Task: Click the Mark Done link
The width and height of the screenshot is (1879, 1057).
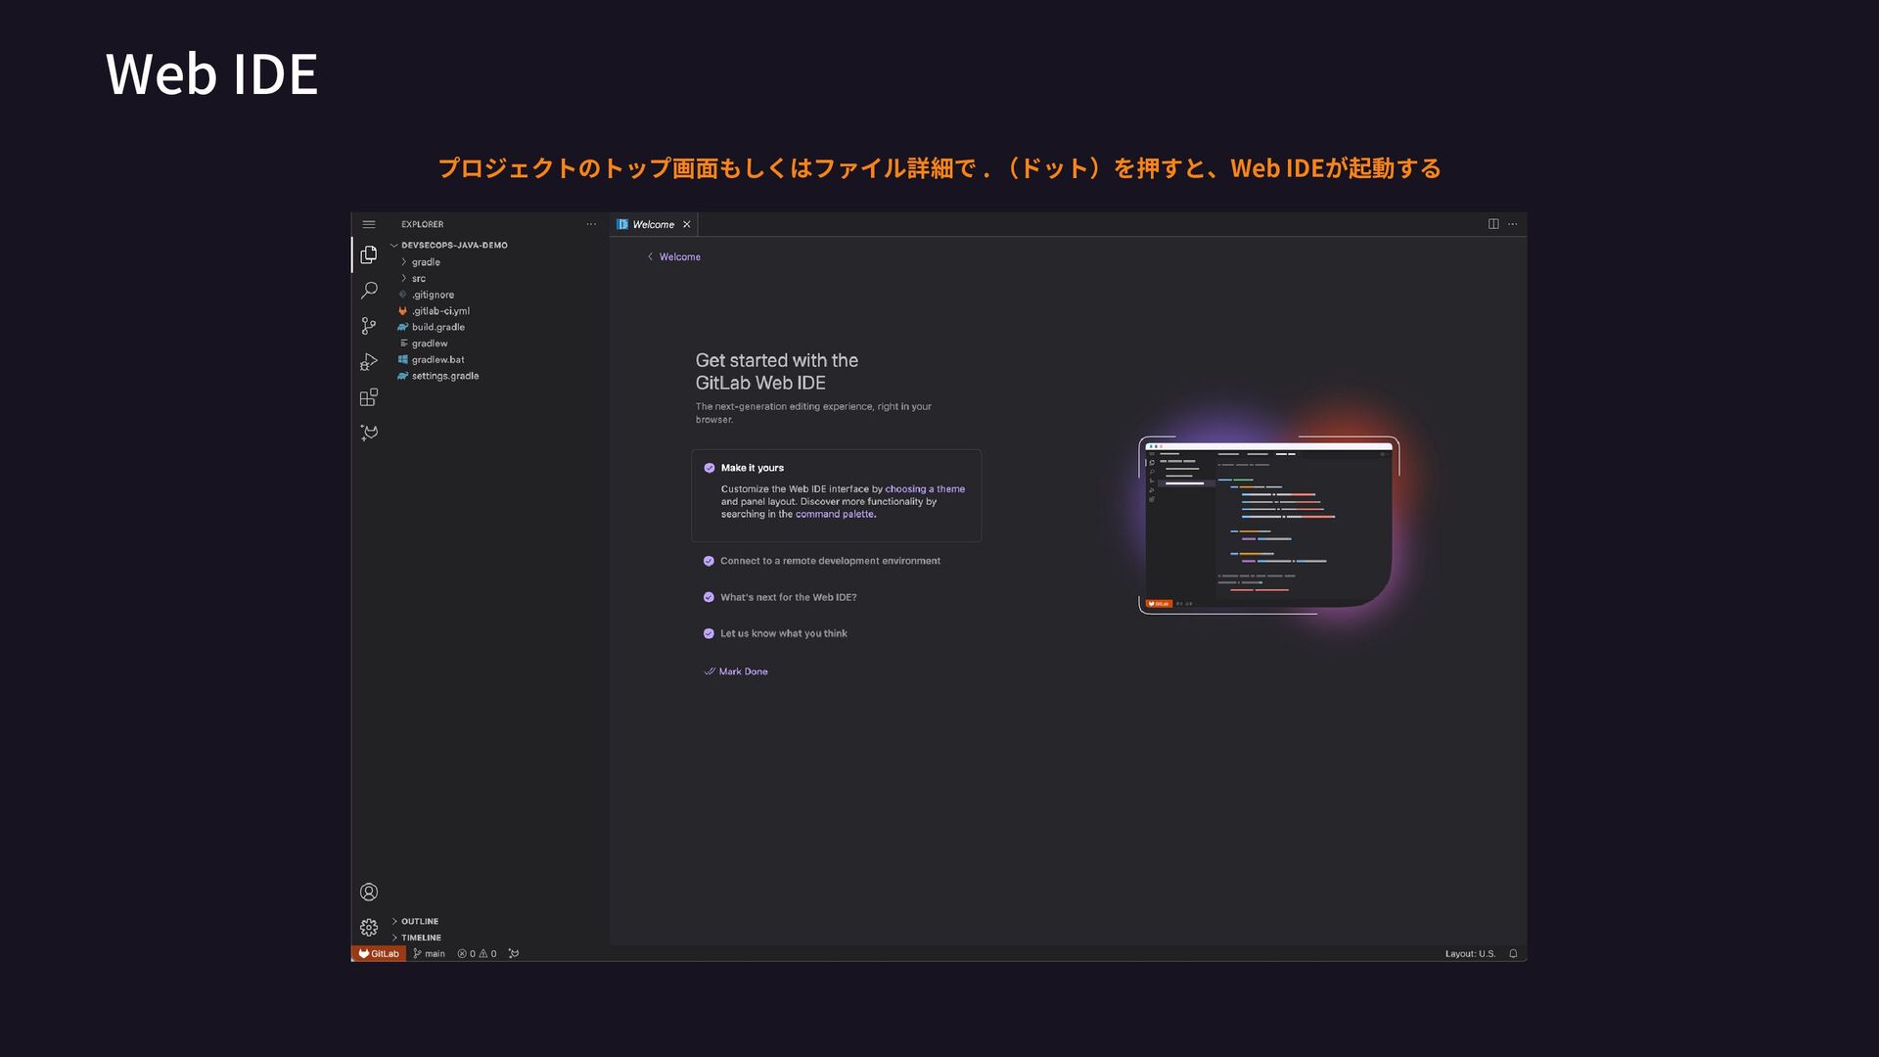Action: [743, 671]
